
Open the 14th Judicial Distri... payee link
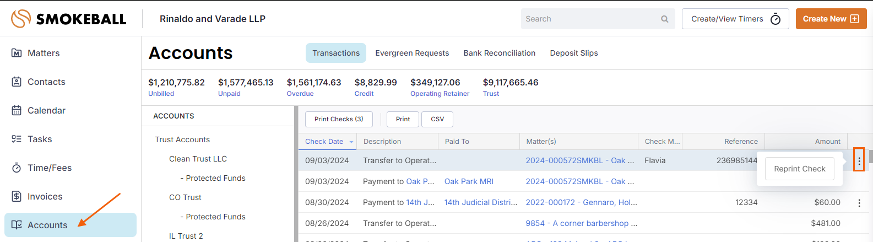click(481, 202)
